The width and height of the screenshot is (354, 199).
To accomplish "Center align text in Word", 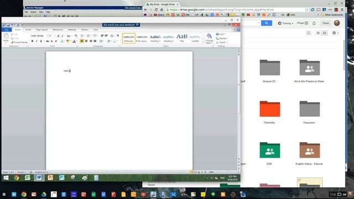I will coord(86,41).
